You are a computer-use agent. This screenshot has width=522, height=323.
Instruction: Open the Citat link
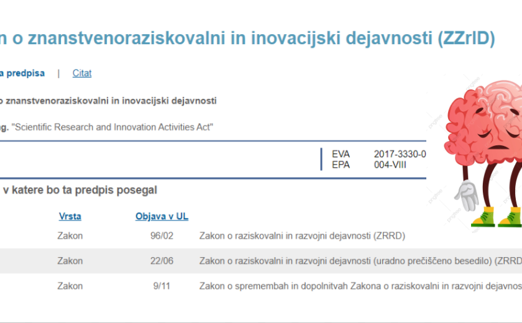click(x=82, y=73)
